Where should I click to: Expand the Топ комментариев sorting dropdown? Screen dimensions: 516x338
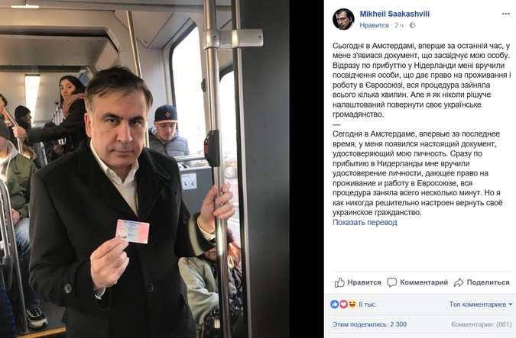click(481, 304)
